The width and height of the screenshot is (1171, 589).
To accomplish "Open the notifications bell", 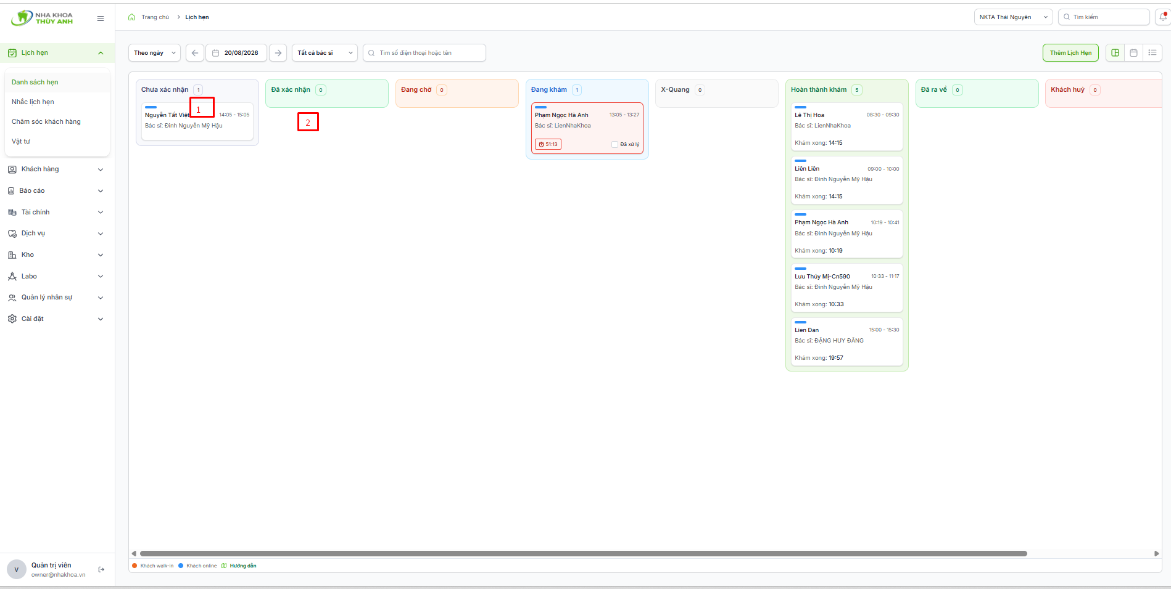I will click(1163, 17).
